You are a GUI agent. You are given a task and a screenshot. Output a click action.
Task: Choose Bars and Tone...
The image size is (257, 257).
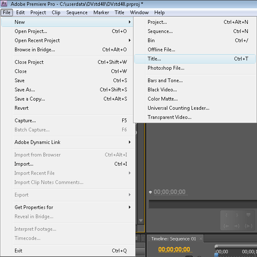[x=195, y=81]
